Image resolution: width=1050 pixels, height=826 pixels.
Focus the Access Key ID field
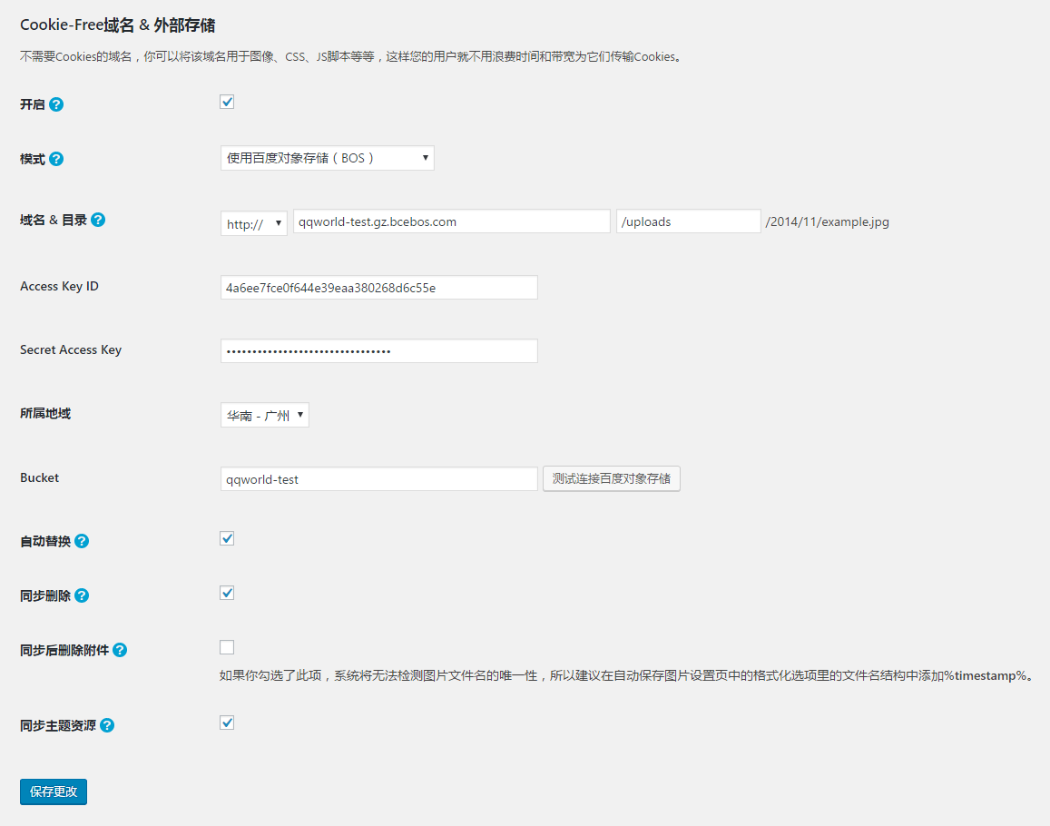pyautogui.click(x=379, y=288)
